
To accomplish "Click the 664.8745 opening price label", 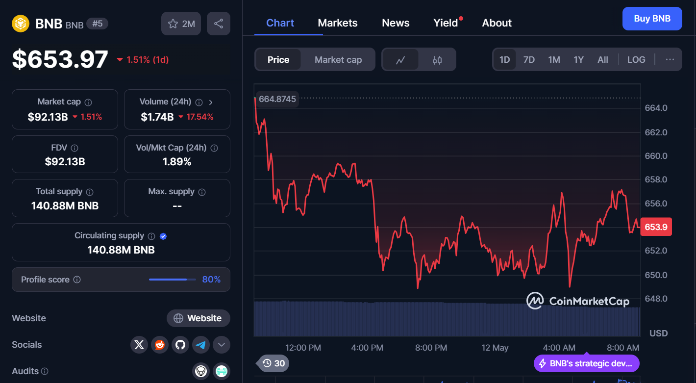I will 277,99.
